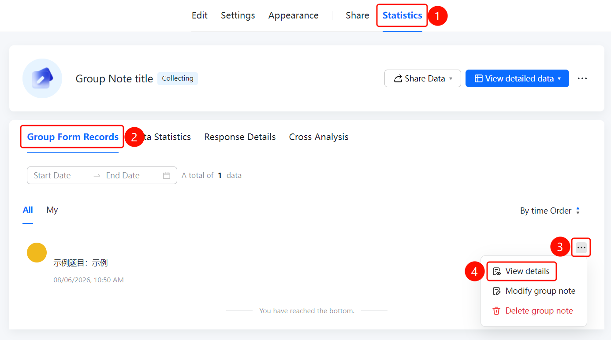This screenshot has height=340, width=611.
Task: Open the Cross Analysis tab
Action: [x=319, y=137]
